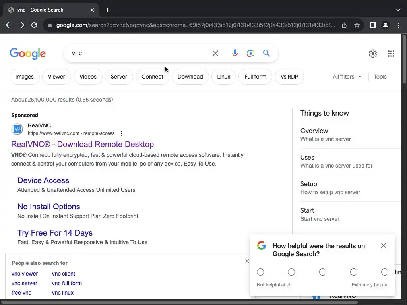Search for vnc server suggestion

[24, 283]
